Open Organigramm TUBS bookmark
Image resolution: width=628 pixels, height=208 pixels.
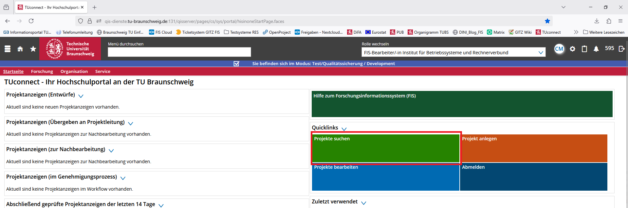(x=428, y=32)
